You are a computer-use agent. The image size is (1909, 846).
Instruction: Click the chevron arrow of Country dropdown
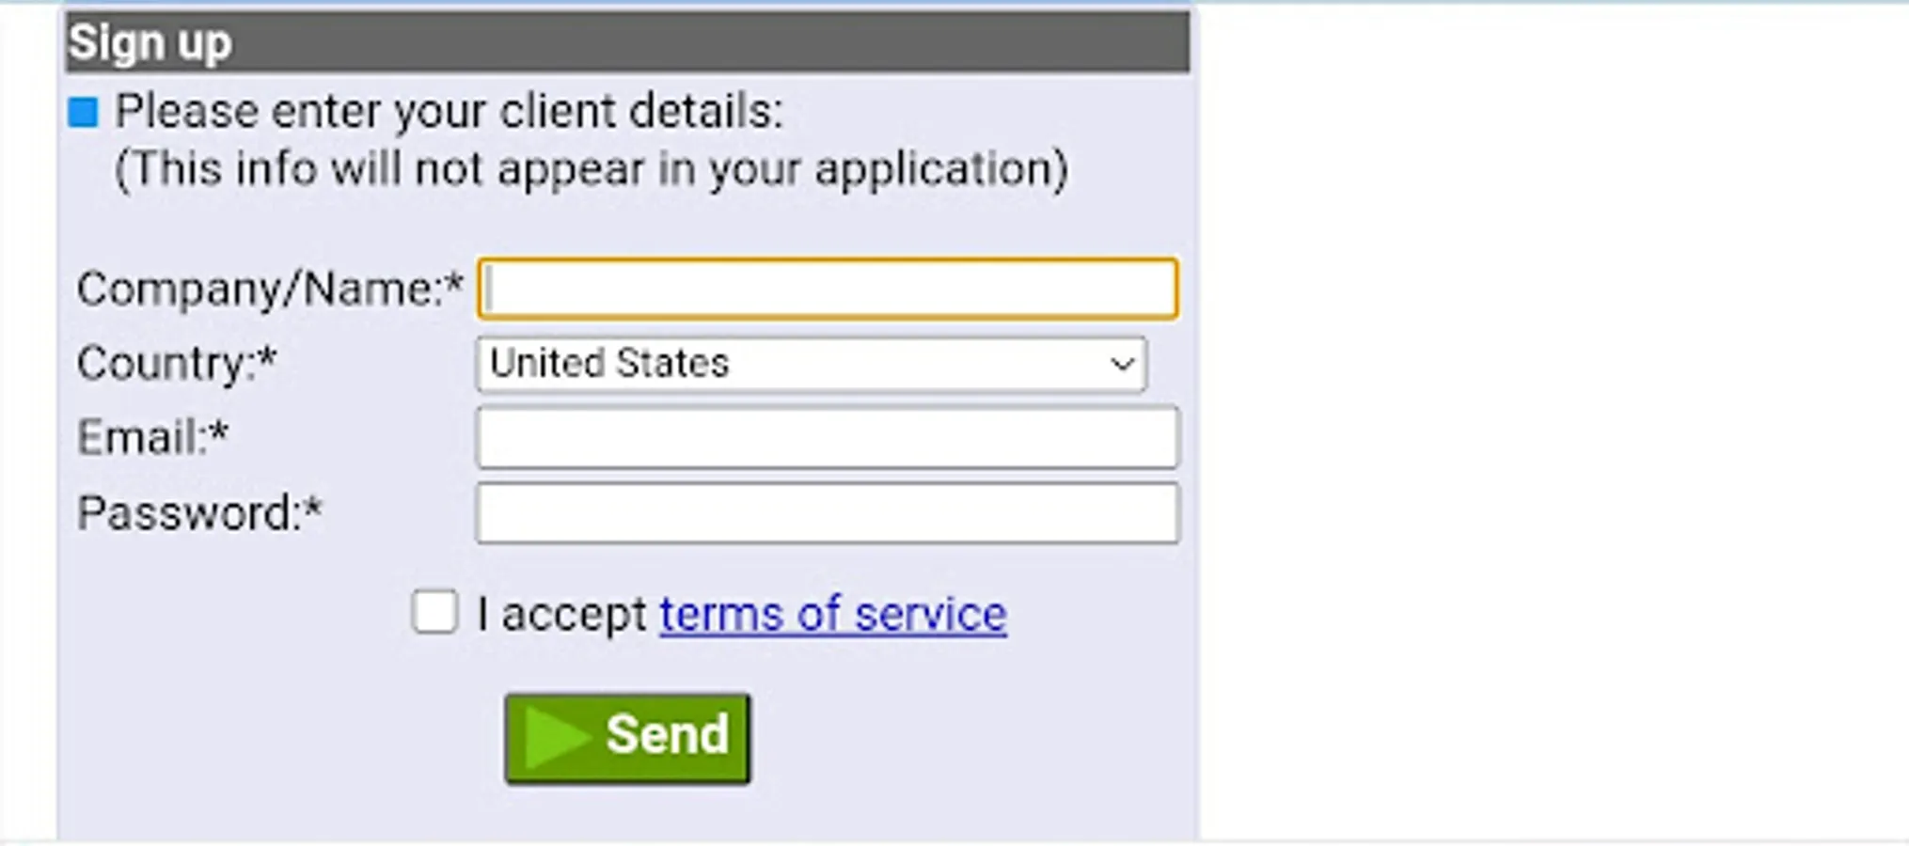click(1121, 364)
